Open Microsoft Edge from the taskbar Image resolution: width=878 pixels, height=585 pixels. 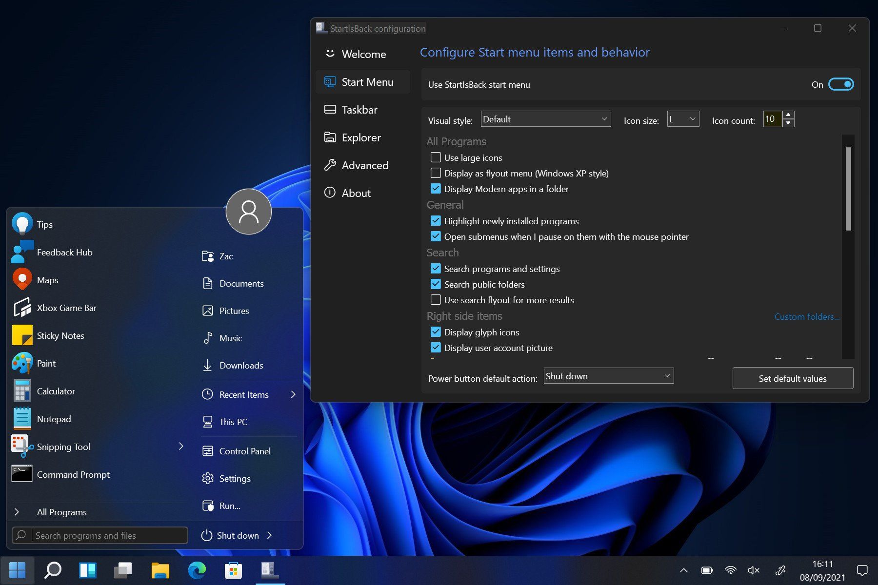pyautogui.click(x=197, y=570)
